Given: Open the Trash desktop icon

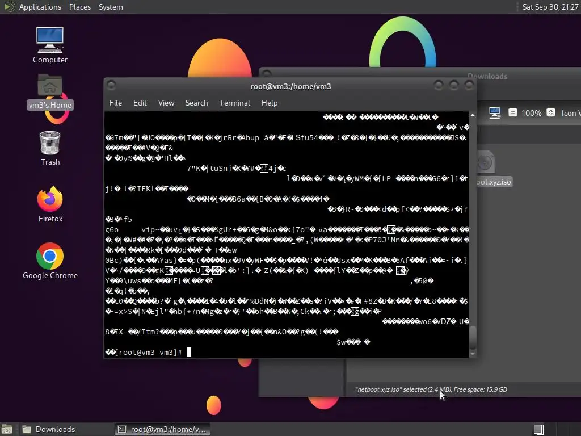Looking at the screenshot, I should pos(50,148).
